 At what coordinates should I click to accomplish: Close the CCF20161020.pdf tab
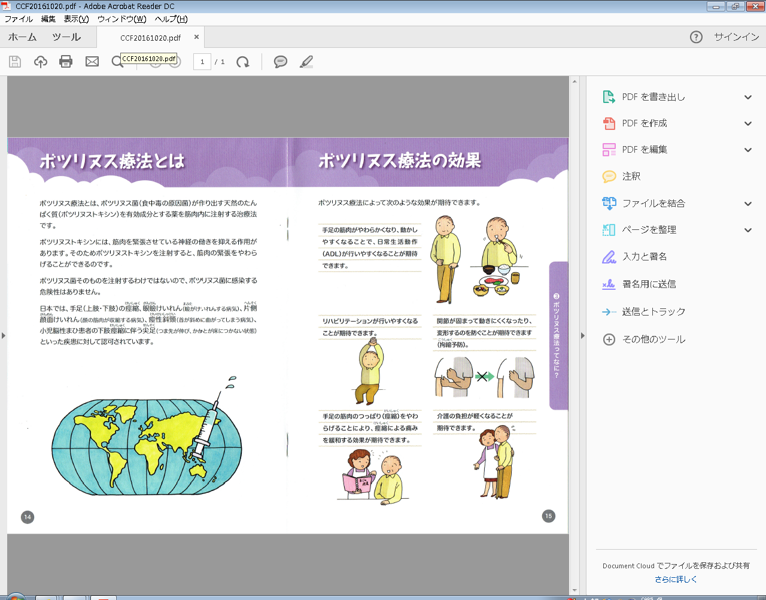tap(196, 37)
